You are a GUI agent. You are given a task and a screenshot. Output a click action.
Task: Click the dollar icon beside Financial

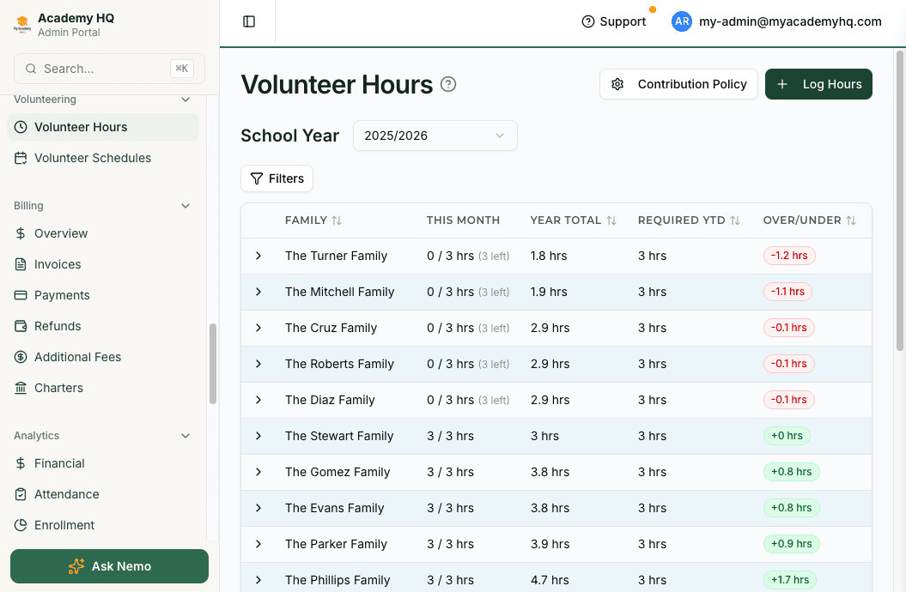[x=21, y=463]
